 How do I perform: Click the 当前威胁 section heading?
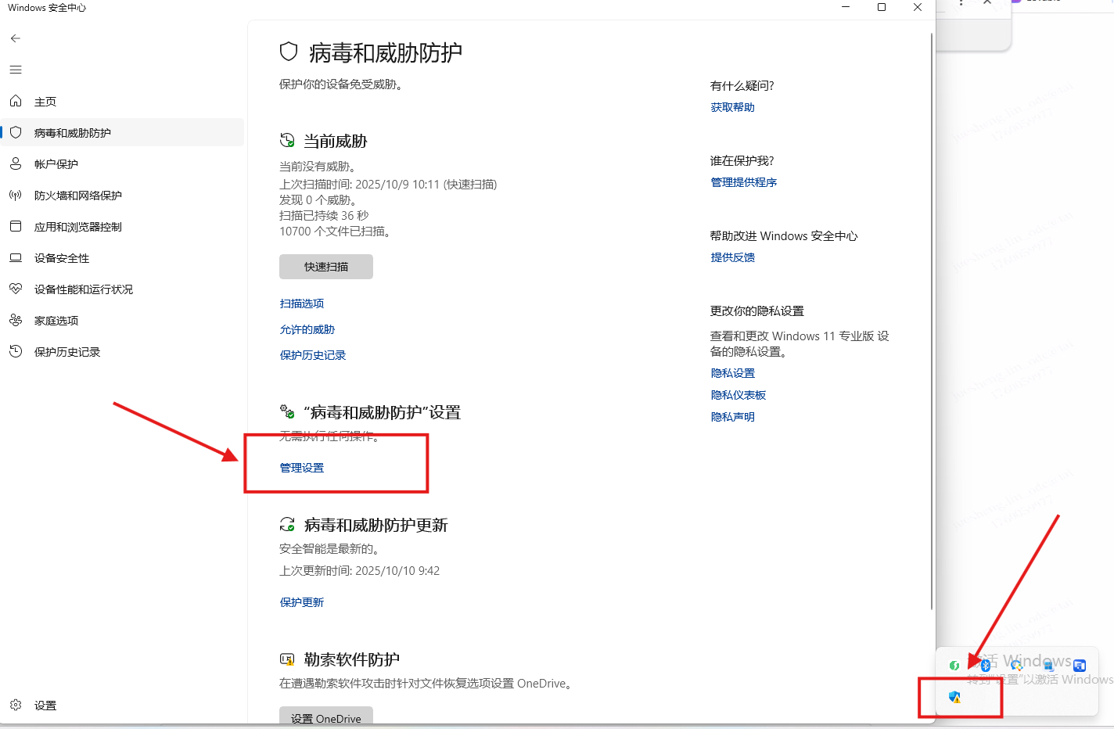(336, 142)
